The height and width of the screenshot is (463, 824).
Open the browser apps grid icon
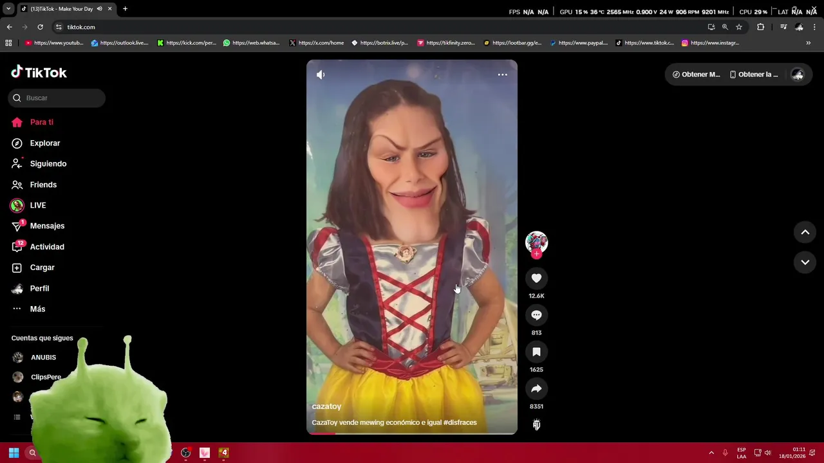(8, 43)
